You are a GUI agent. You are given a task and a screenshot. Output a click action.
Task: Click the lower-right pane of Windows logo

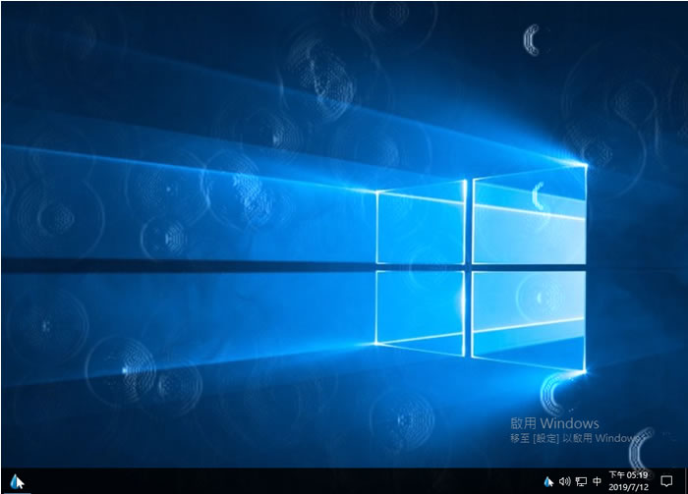[529, 321]
